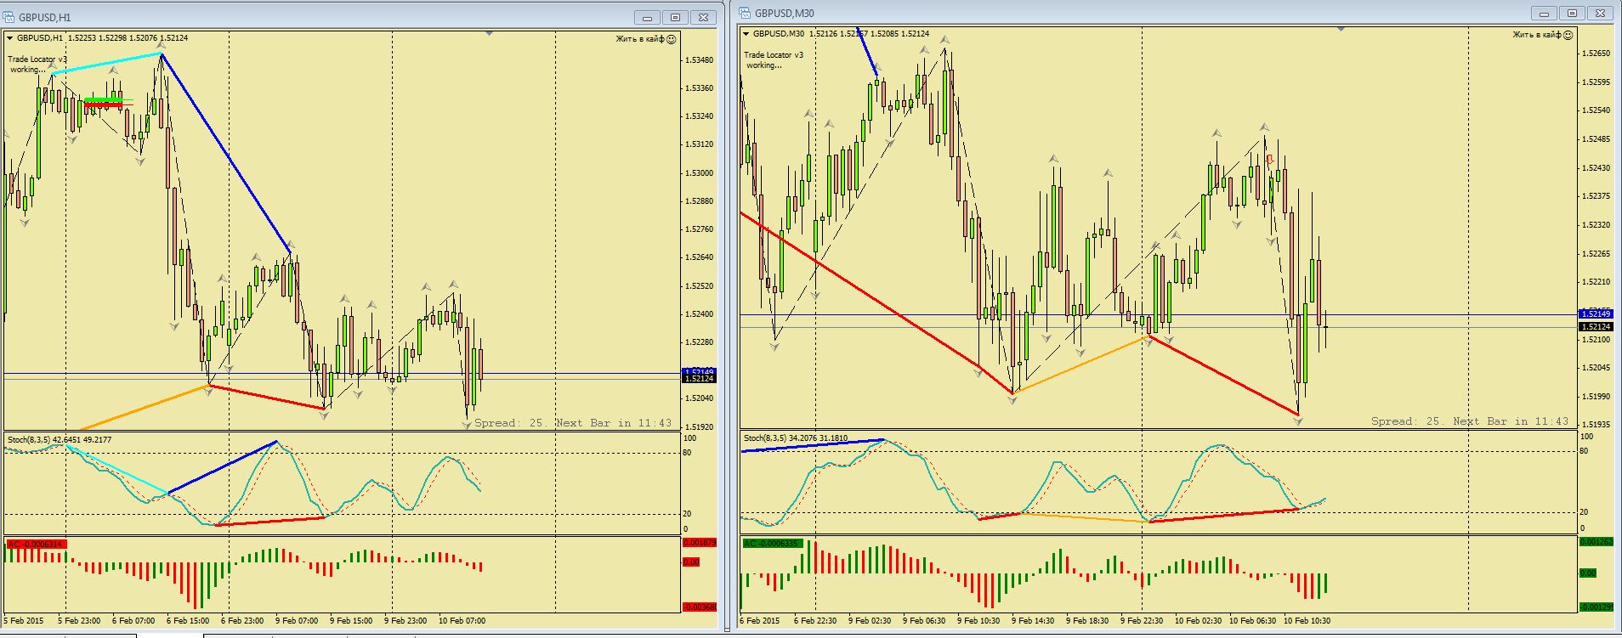Click the 10 Feb 02:30 time label
This screenshot has height=638, width=1622.
1198,621
